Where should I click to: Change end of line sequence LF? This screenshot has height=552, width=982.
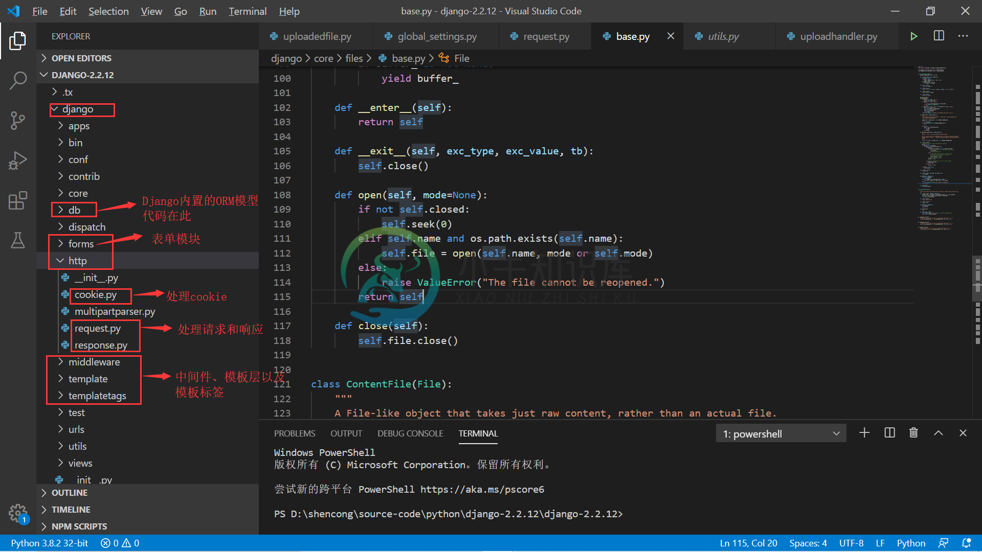(x=880, y=543)
